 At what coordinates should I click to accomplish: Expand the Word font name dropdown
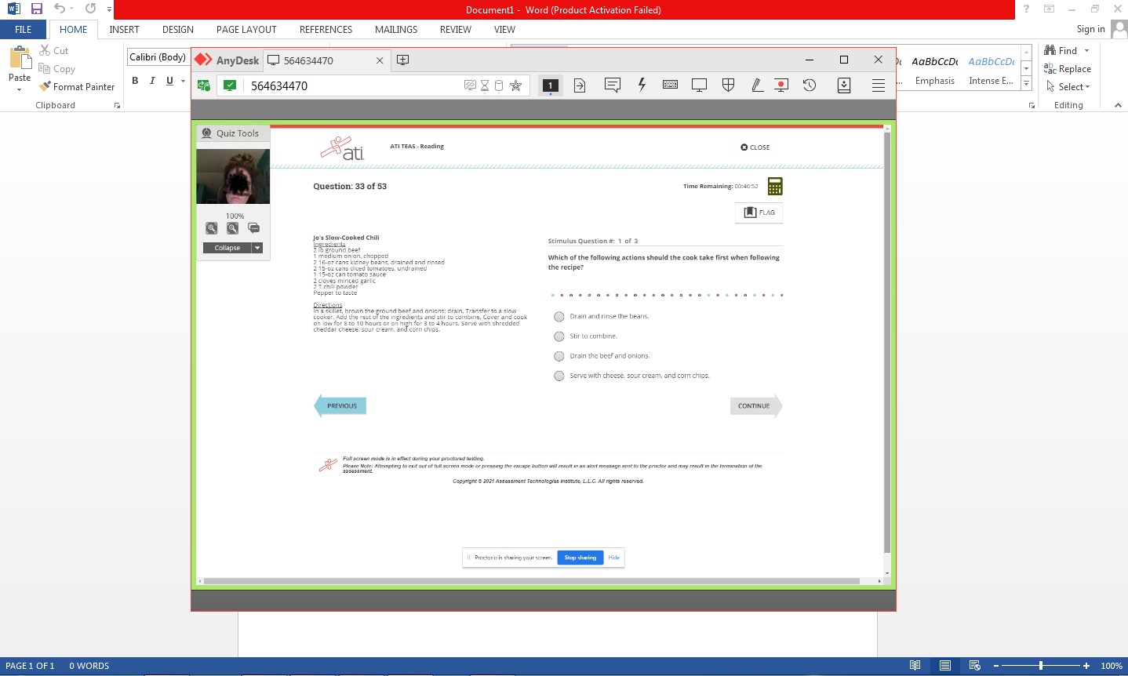pos(157,57)
